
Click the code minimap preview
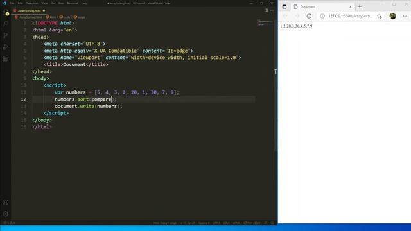point(265,23)
